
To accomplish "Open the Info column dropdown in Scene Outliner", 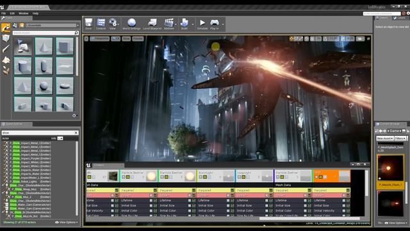I will pos(60,139).
